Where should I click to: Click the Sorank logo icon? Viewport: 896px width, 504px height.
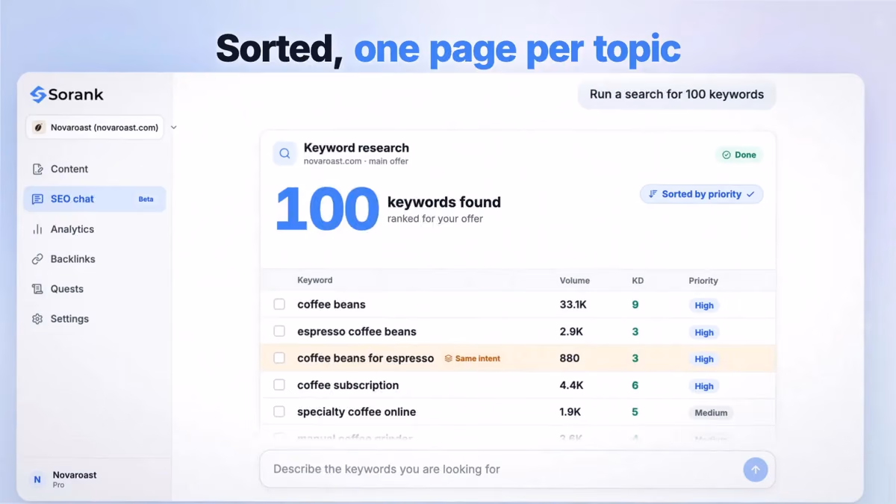(38, 94)
